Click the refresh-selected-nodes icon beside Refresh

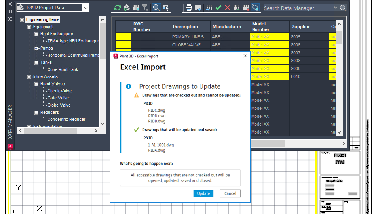pos(127,8)
